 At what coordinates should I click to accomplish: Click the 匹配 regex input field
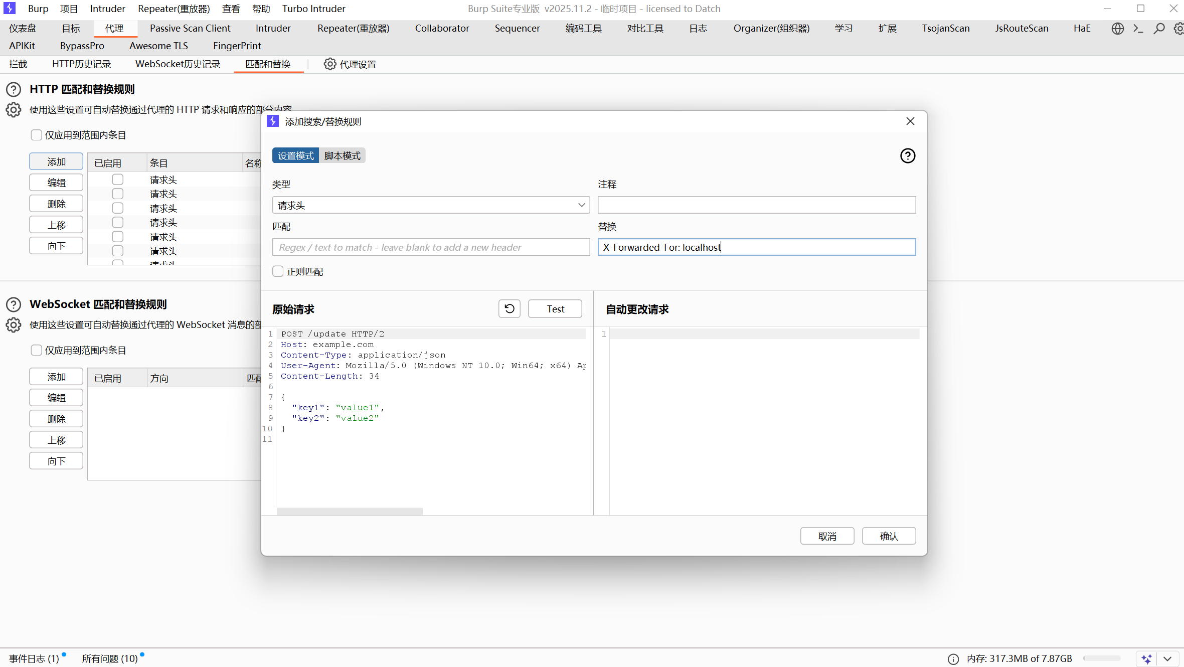point(431,247)
